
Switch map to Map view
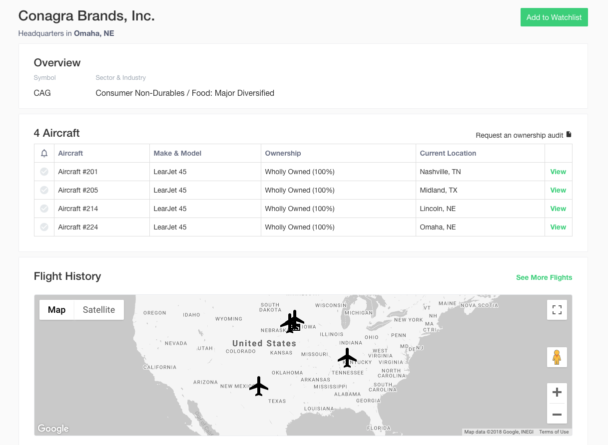coord(56,310)
